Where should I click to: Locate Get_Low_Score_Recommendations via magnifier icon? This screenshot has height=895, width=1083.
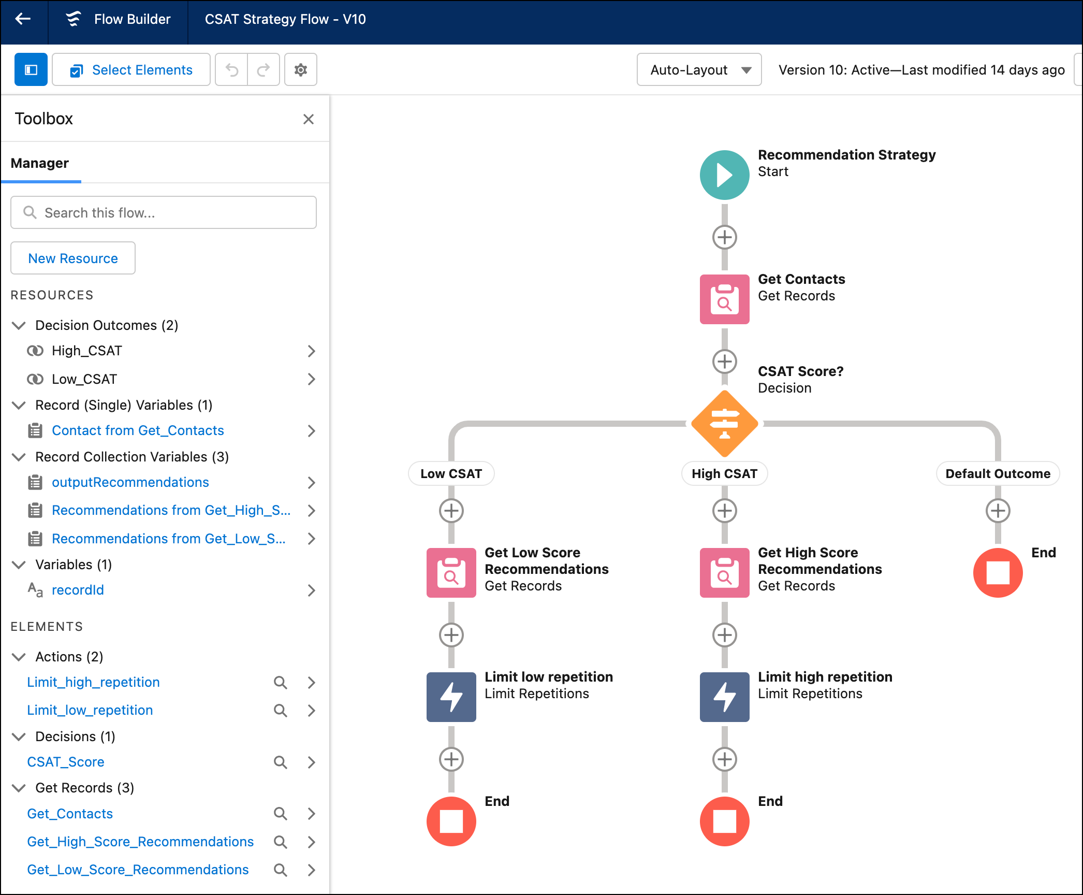[x=281, y=870]
